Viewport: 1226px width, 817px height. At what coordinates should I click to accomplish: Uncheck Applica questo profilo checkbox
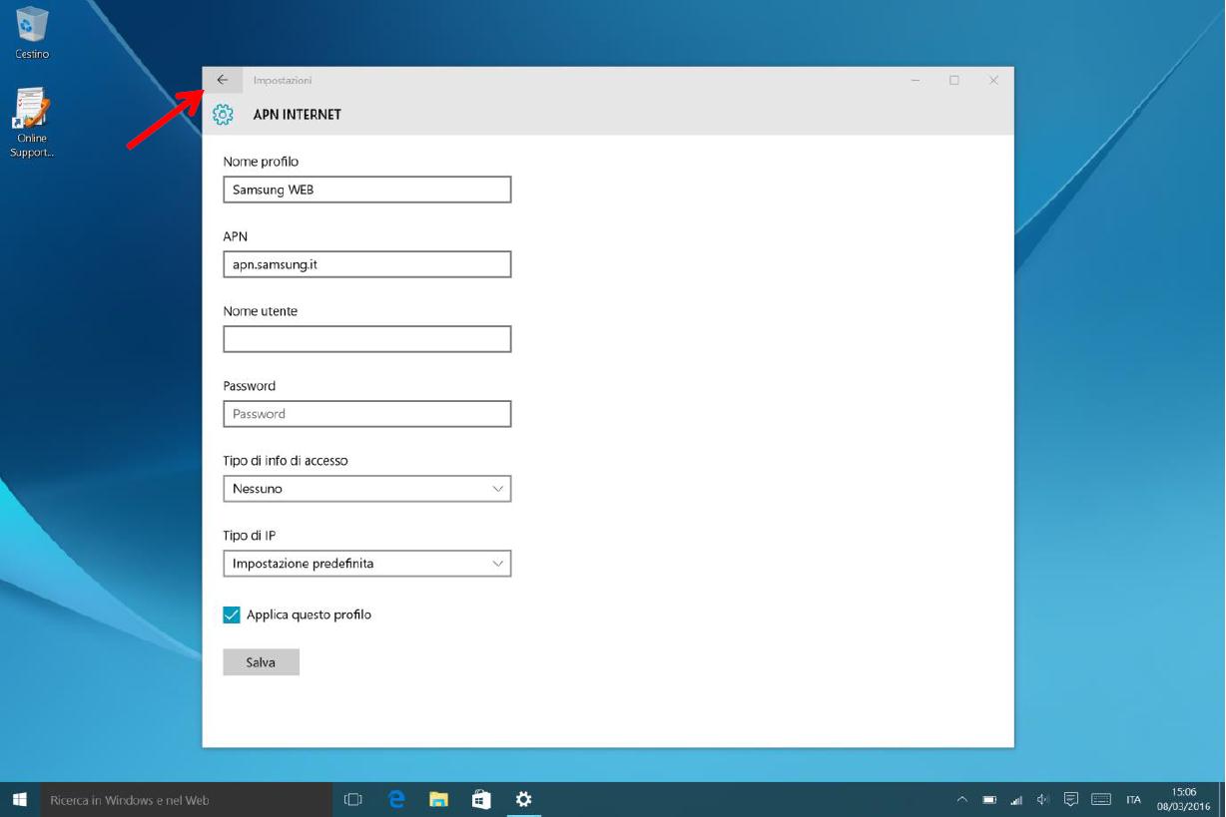coord(232,614)
